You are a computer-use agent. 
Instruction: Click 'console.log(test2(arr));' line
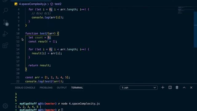click(44, 81)
